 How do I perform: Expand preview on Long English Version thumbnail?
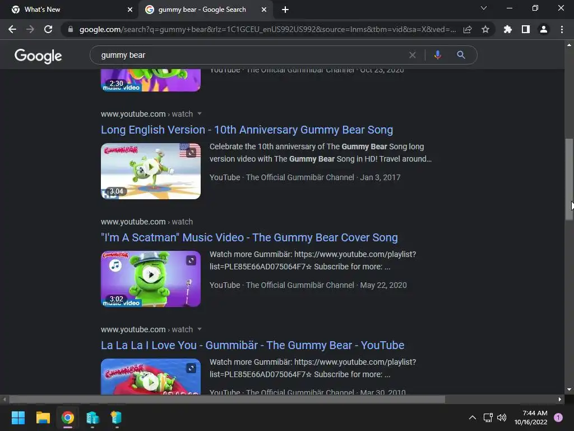(x=191, y=153)
